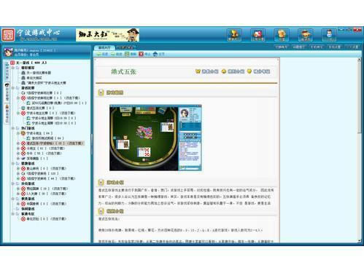This screenshot has width=364, height=273.
Task: Collapse the 3百搭宁波麻将比赛 node expander
Action: pyautogui.click(x=18, y=98)
